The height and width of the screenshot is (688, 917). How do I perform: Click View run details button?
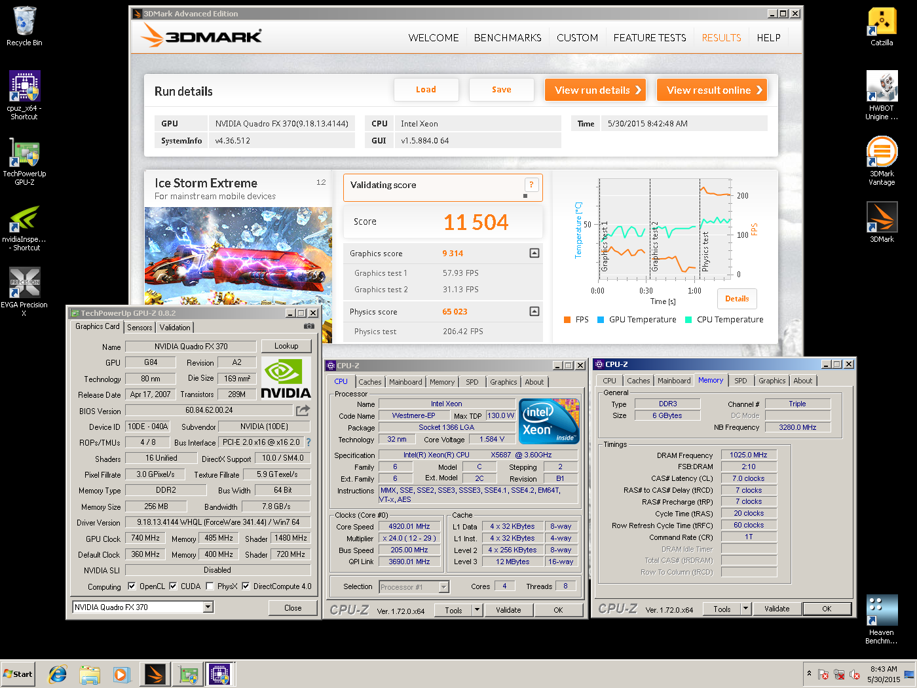click(595, 90)
